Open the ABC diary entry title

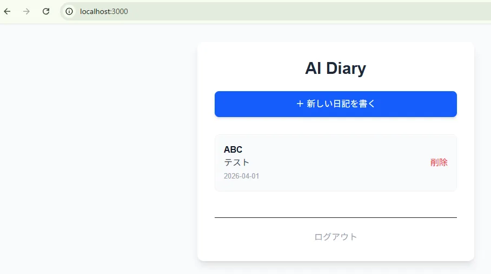point(233,149)
